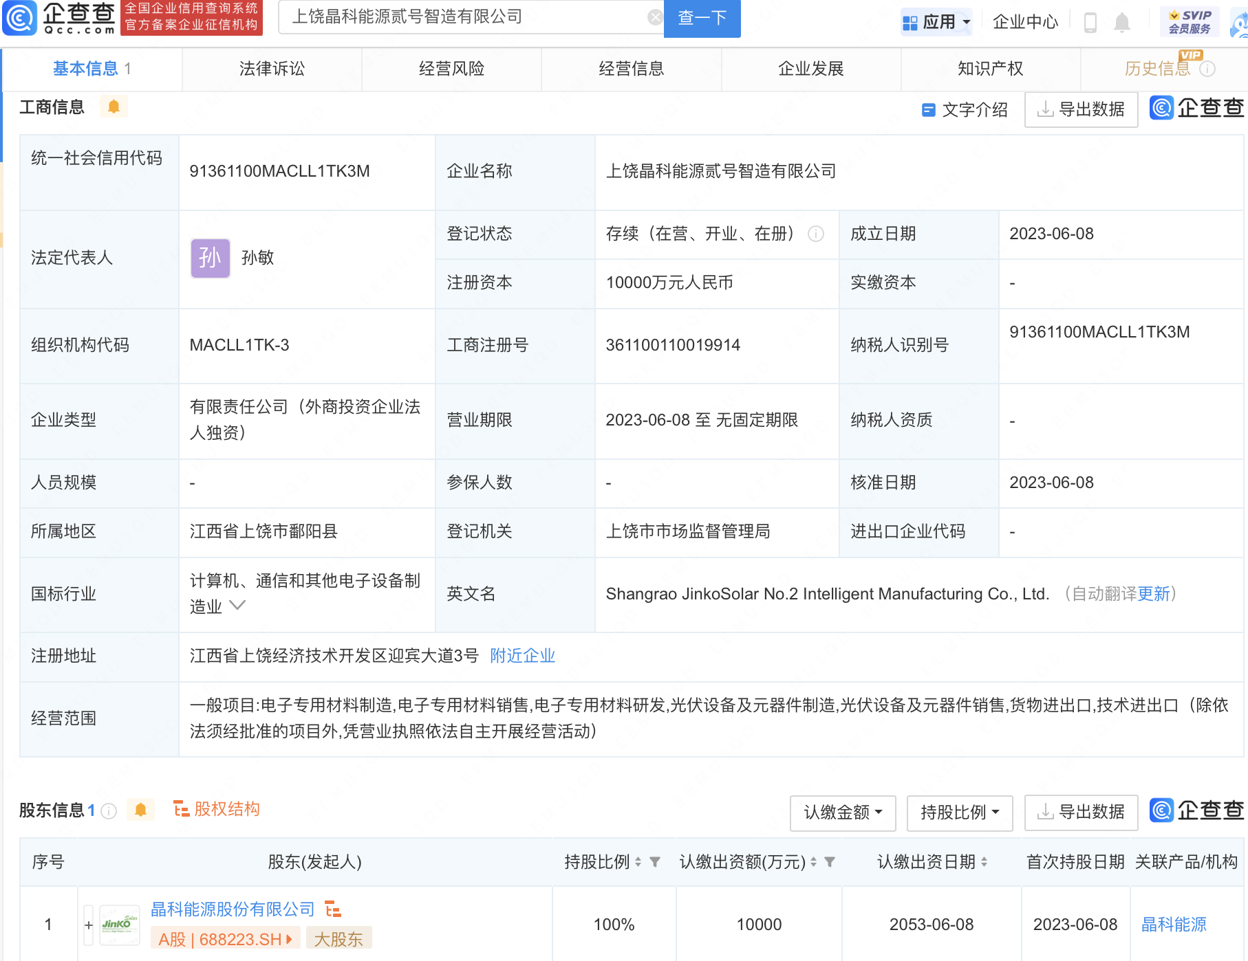The height and width of the screenshot is (961, 1248).
Task: Open 晶科能源 related product link
Action: tap(1174, 925)
